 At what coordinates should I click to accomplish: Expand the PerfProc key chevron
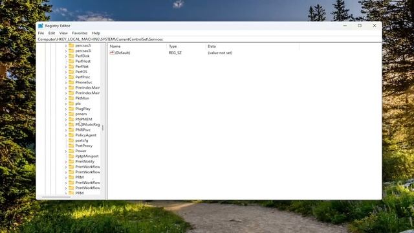(x=66, y=77)
